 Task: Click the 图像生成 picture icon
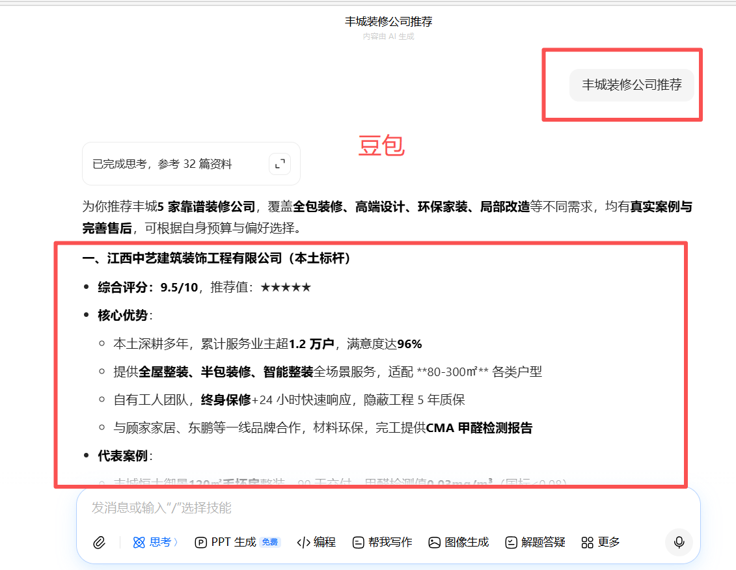(434, 543)
